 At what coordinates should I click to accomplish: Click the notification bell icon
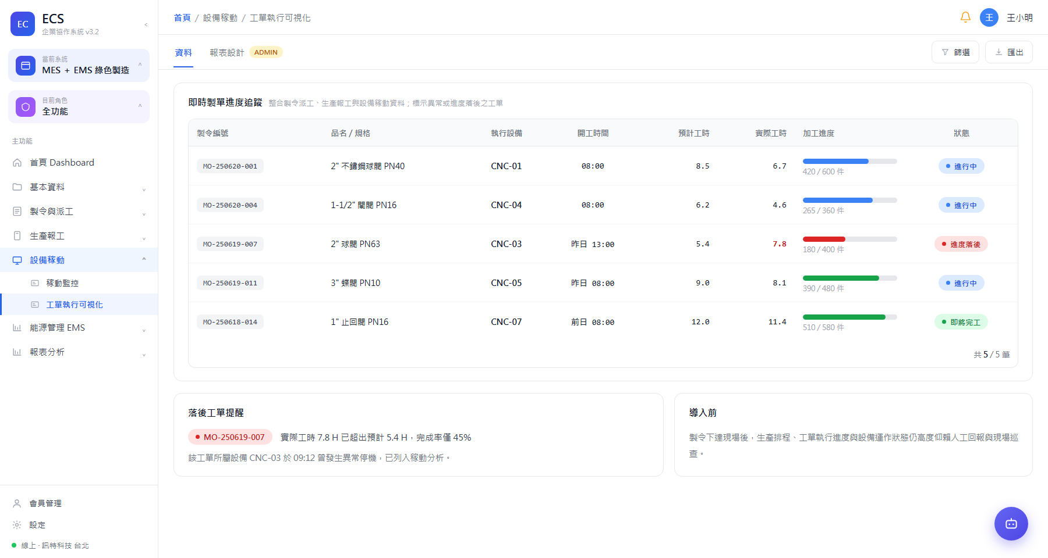[965, 17]
